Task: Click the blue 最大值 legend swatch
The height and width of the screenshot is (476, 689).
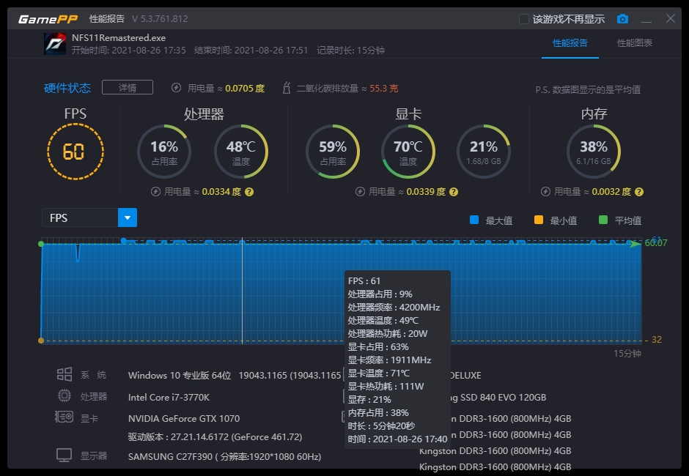Action: tap(474, 220)
